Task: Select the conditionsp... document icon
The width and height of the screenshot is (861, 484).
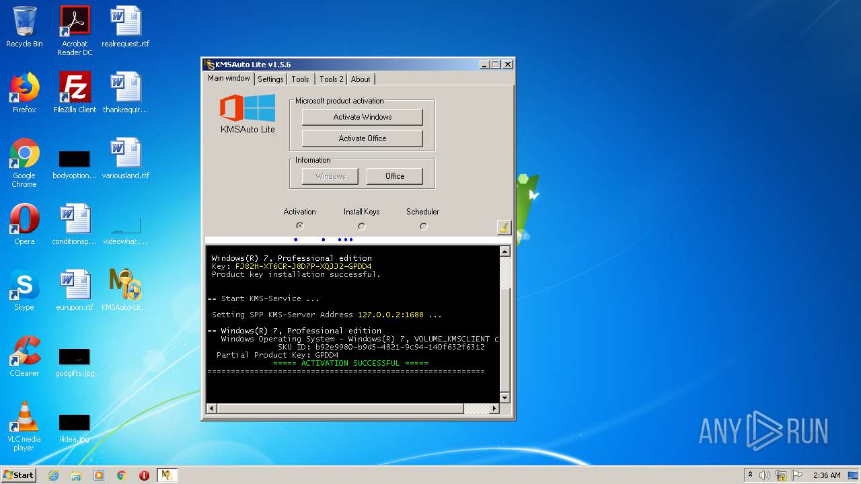Action: pyautogui.click(x=75, y=225)
